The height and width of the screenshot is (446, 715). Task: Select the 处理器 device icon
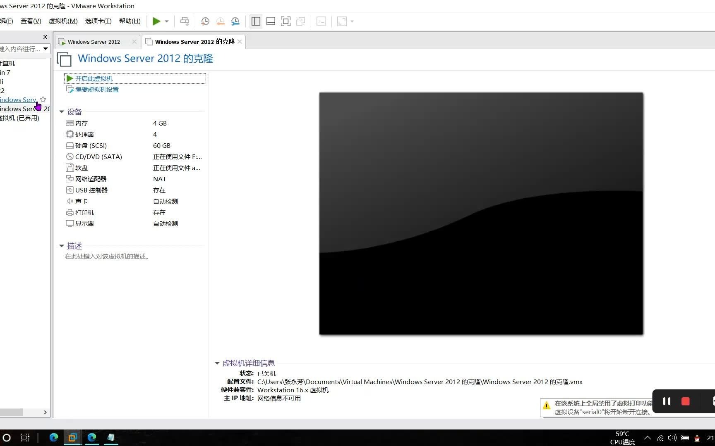[x=70, y=134]
